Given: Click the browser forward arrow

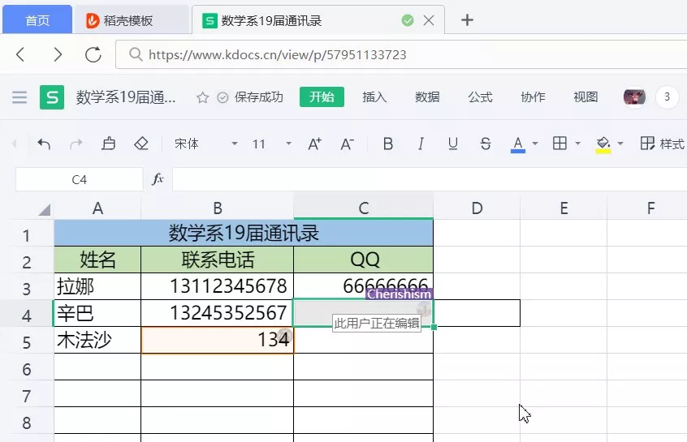Looking at the screenshot, I should (x=57, y=54).
